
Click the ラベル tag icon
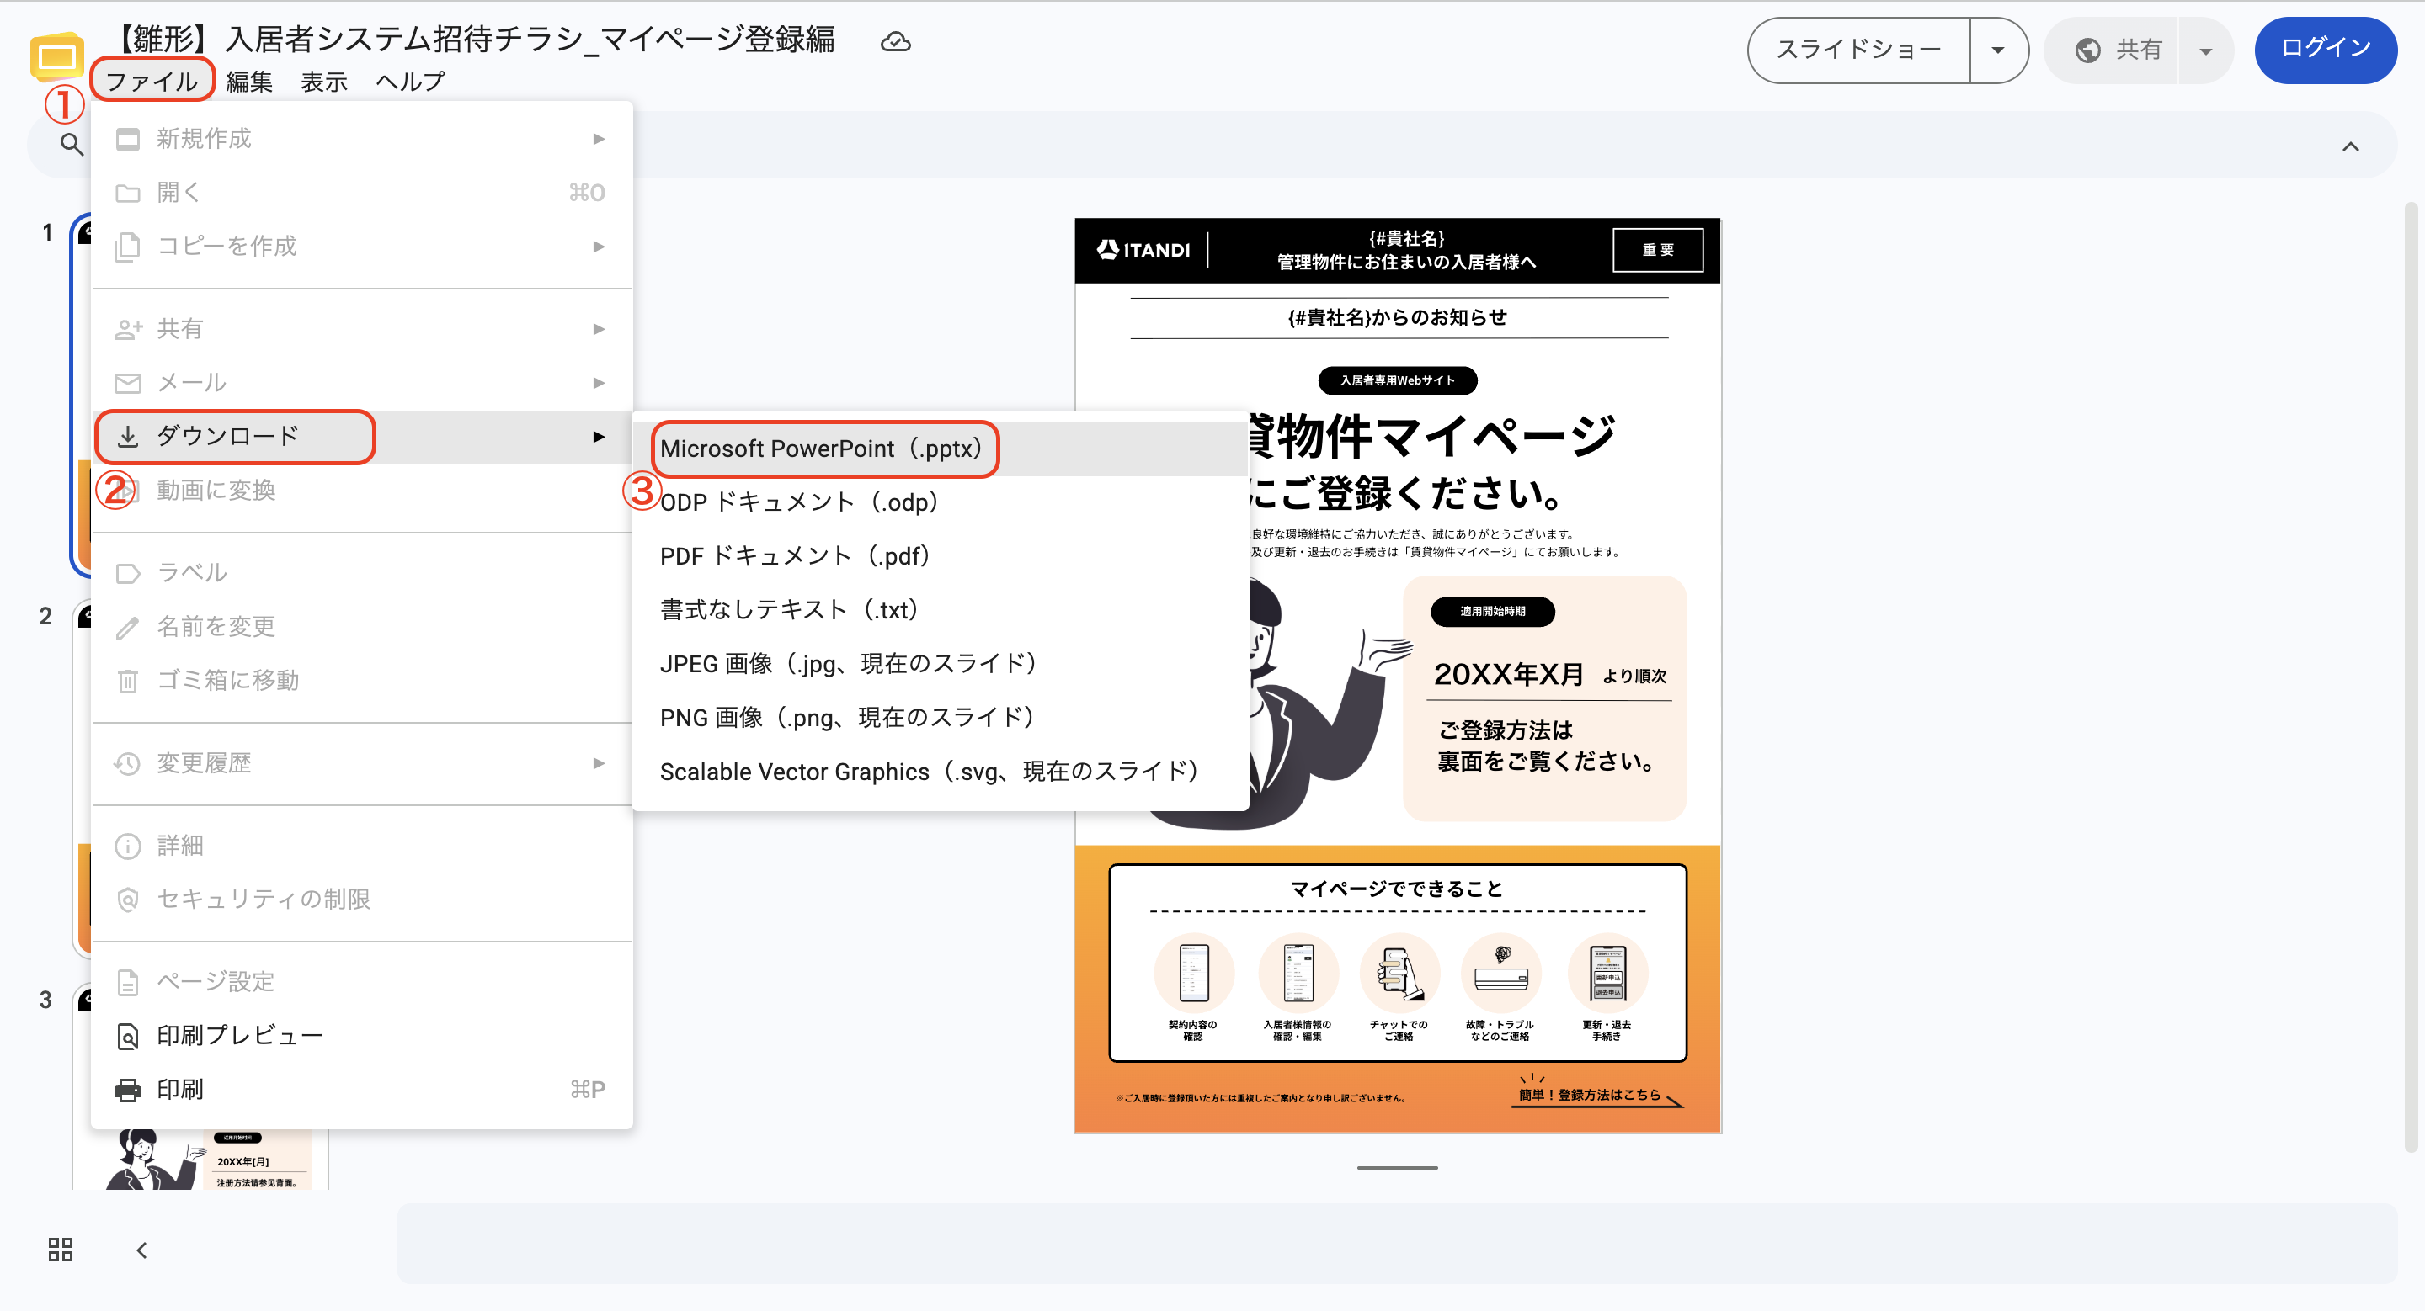tap(128, 574)
